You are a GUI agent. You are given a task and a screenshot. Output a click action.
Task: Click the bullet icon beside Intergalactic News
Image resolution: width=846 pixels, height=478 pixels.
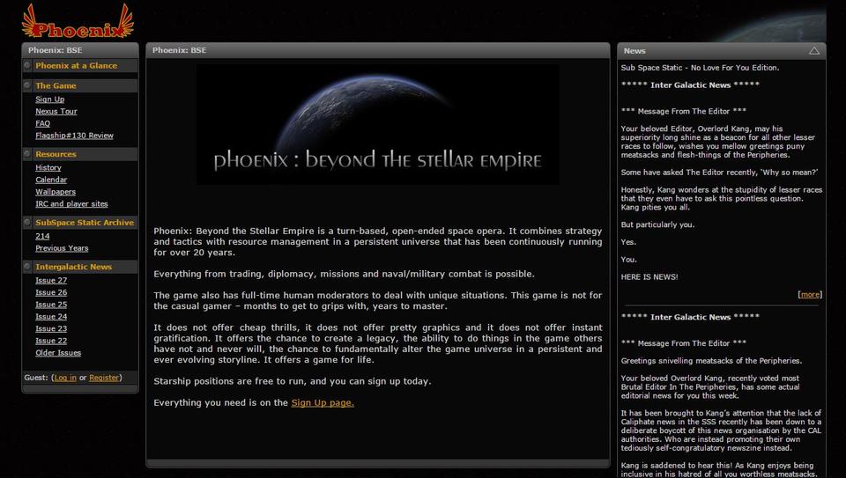pyautogui.click(x=28, y=267)
